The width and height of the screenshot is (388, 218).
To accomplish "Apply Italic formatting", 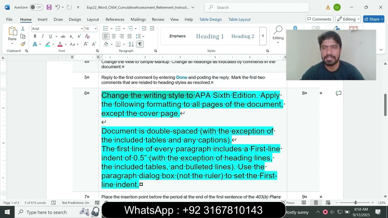I will pos(42,36).
